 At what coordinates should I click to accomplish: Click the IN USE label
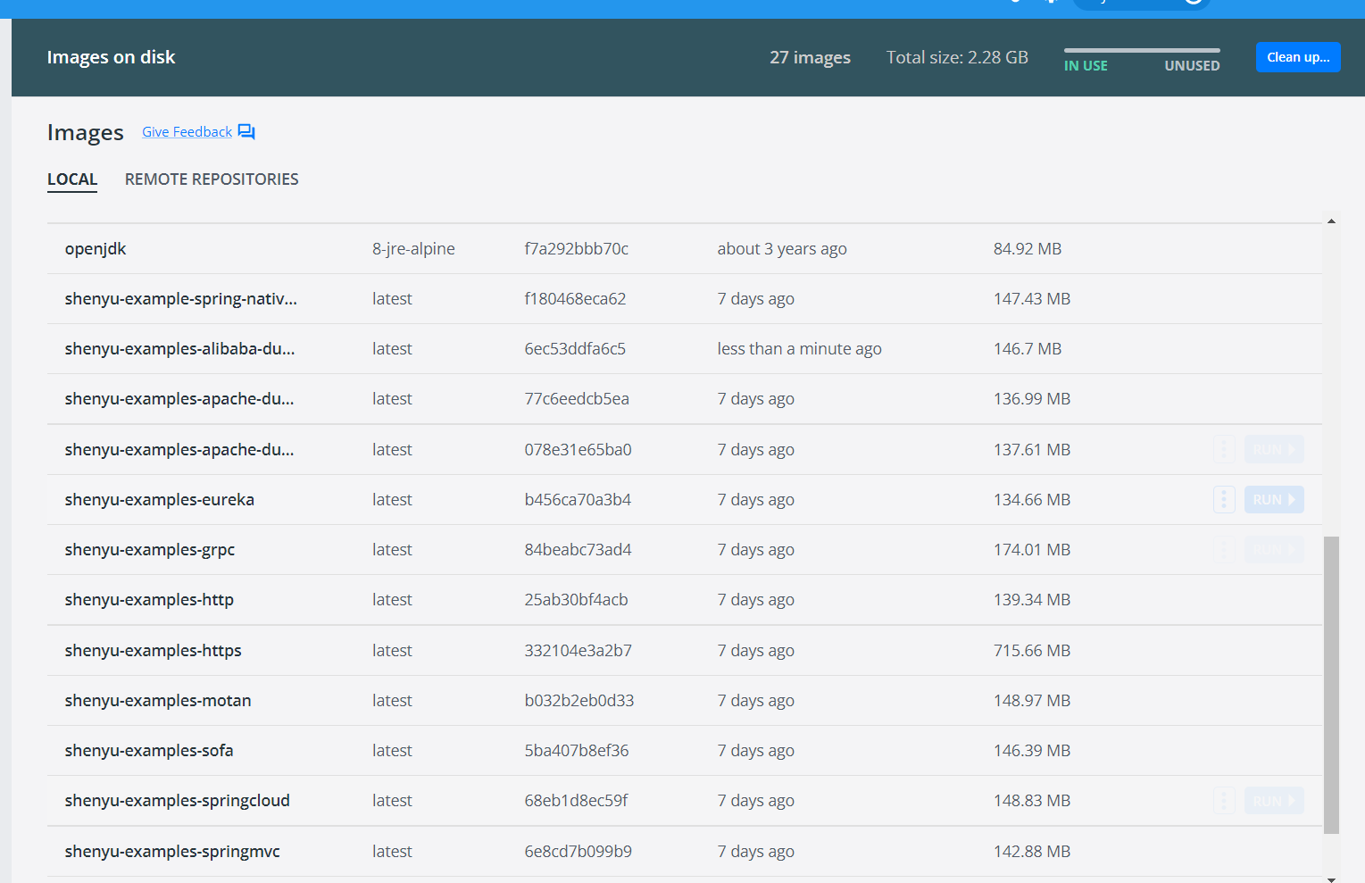click(x=1086, y=66)
